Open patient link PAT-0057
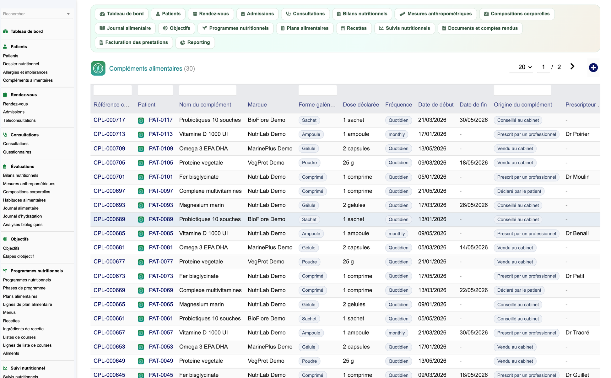Screen dimensions: 611x378 coord(161,332)
